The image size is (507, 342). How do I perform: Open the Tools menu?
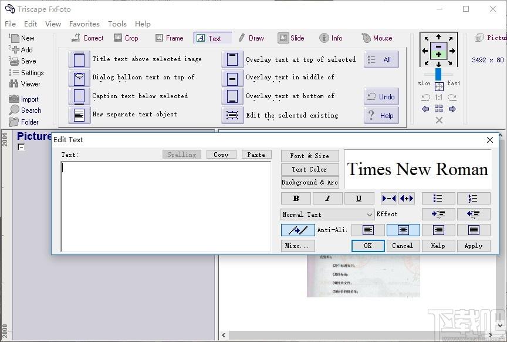pos(117,24)
